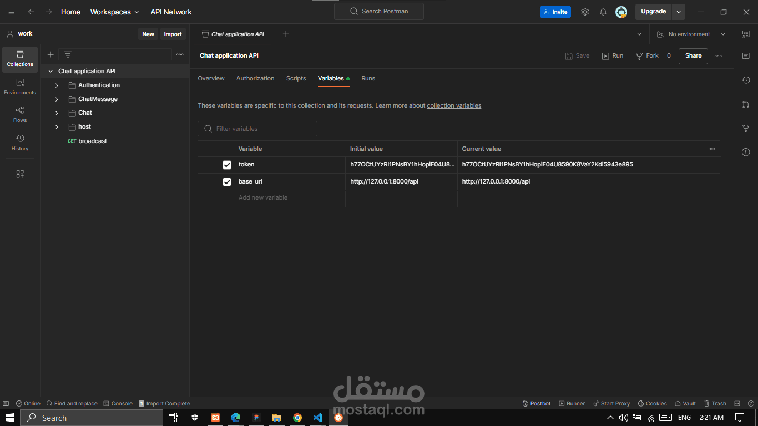Viewport: 758px width, 426px height.
Task: Open the Collections sidebar panel
Action: tap(20, 59)
